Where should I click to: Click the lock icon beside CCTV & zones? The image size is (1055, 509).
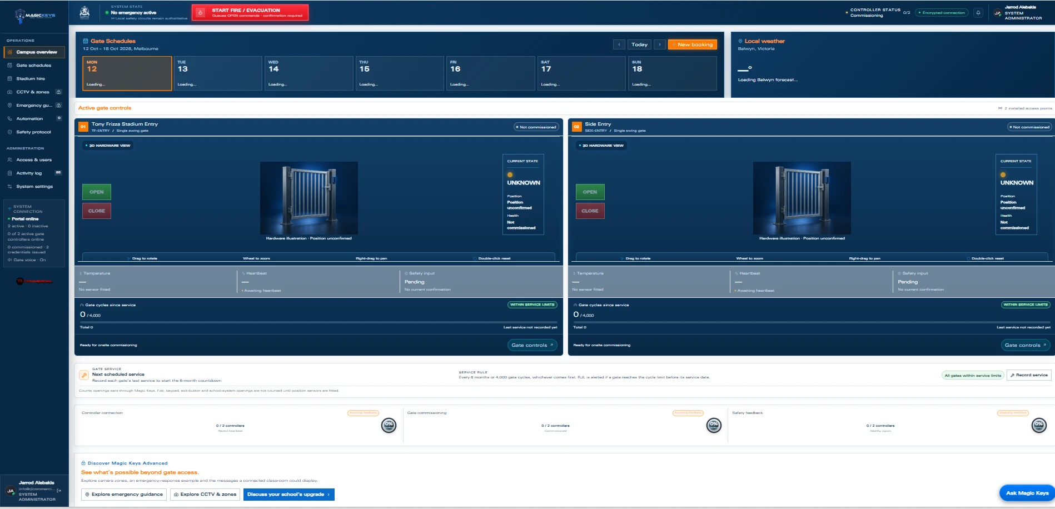(58, 92)
